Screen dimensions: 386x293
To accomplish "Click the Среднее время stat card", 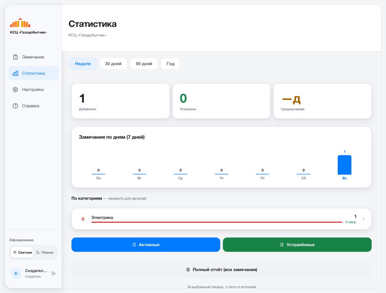I will tap(322, 101).
